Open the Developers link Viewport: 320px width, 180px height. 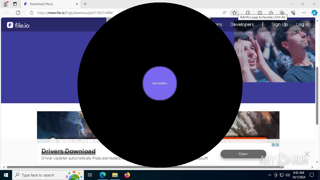pos(242,24)
